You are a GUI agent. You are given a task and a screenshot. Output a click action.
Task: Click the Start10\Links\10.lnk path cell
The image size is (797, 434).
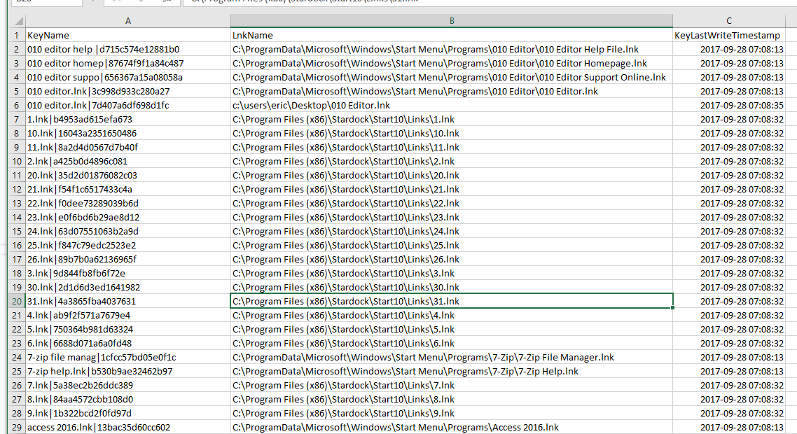click(451, 133)
